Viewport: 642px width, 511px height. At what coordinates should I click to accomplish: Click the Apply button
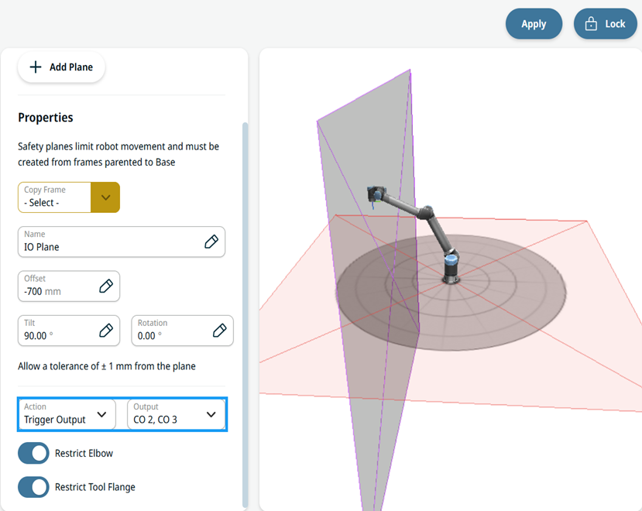(x=534, y=24)
